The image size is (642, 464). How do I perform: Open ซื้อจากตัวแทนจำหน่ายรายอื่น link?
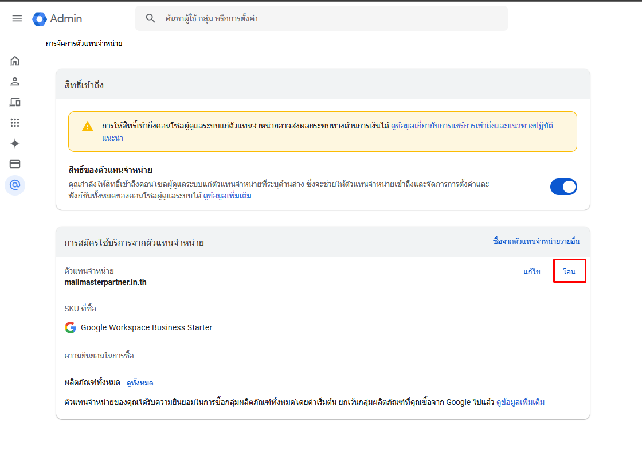coord(536,241)
